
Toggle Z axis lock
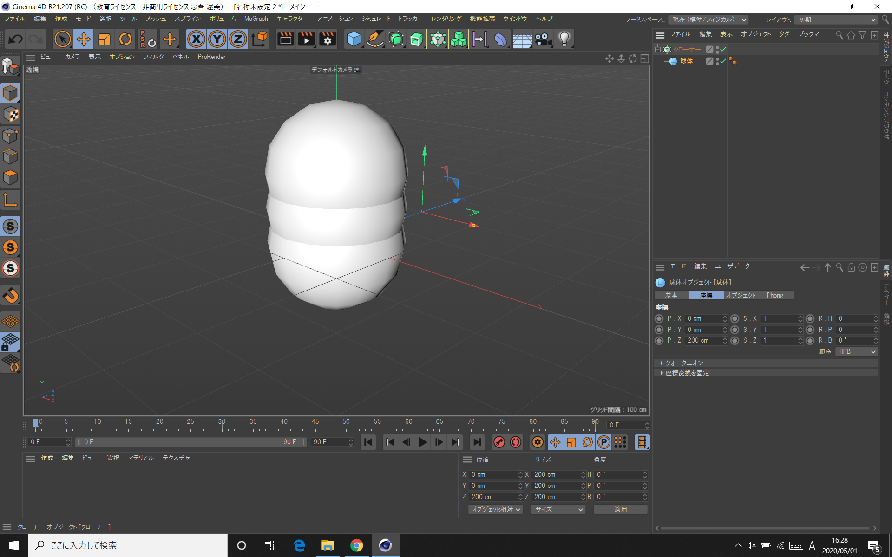click(238, 39)
